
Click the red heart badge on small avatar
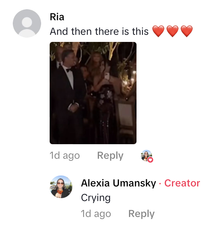pyautogui.click(x=150, y=160)
